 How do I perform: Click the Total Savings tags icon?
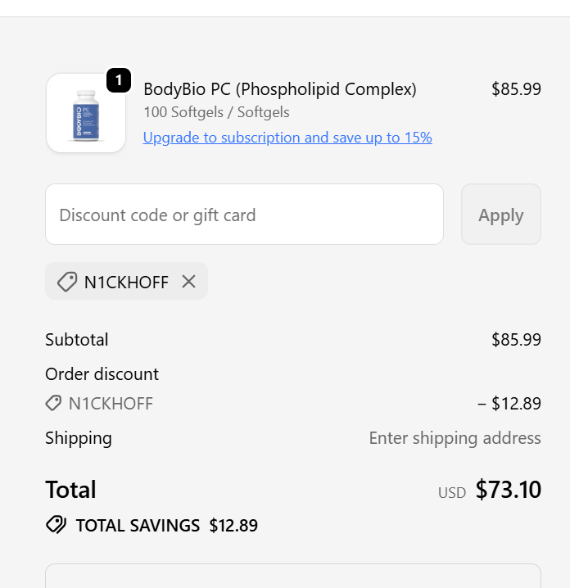pyautogui.click(x=56, y=525)
